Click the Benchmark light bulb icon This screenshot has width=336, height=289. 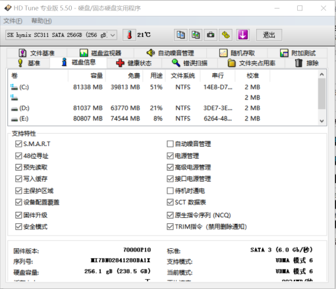pos(20,63)
